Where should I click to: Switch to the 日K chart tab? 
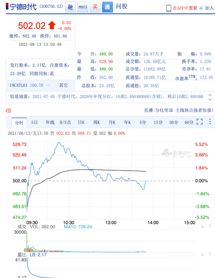pyautogui.click(x=81, y=122)
